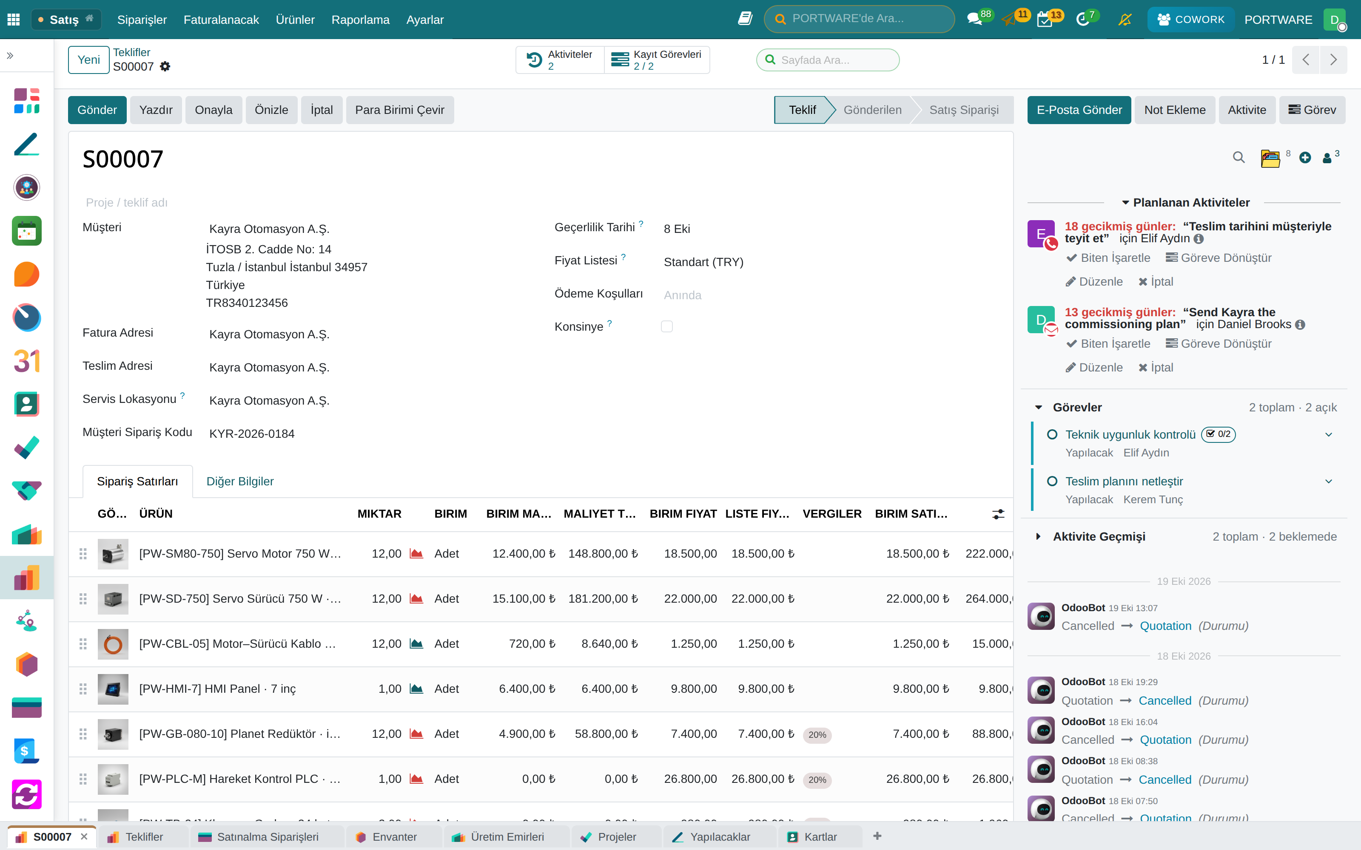Open the knowledge book icon in top bar
Screen dimensions: 1361x850
tap(745, 19)
